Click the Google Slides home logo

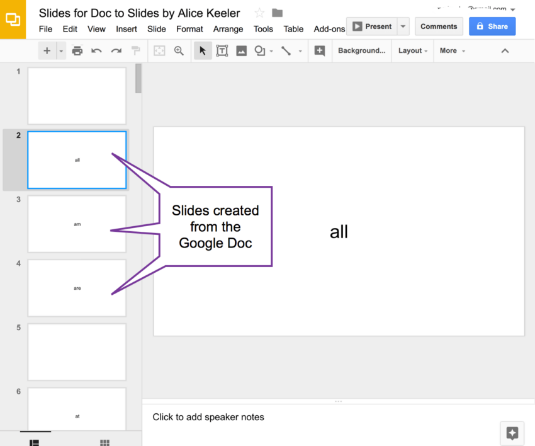pos(13,20)
